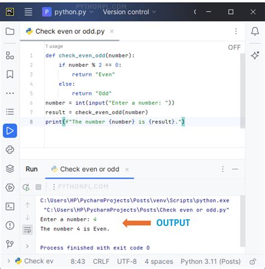Screen dimensions: 265x269
Task: Change UTF-8 file encoding
Action: [x=127, y=261]
